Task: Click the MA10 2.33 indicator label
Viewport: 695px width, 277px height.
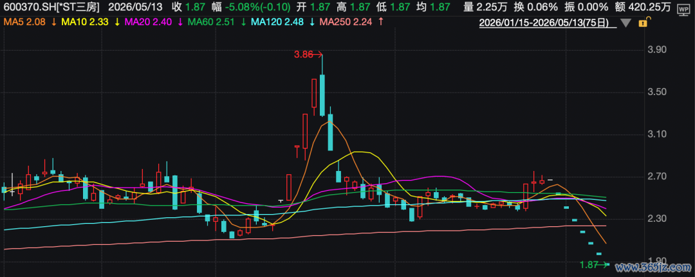Action: click(86, 22)
